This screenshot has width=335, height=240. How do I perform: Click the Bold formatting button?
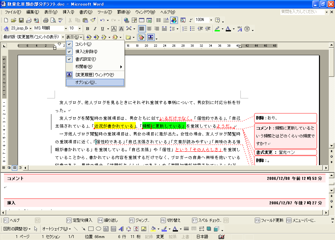click(x=87, y=29)
